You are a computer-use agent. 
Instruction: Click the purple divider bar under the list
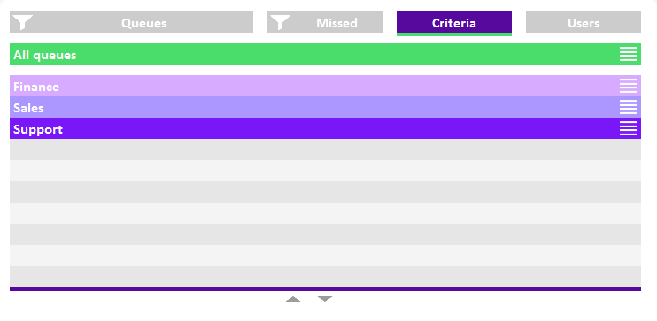click(325, 289)
